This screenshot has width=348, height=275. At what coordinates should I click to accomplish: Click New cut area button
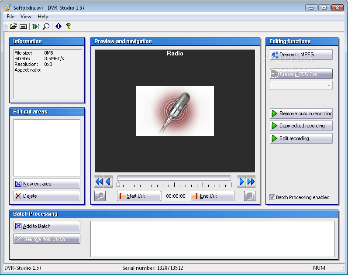[x=47, y=184]
